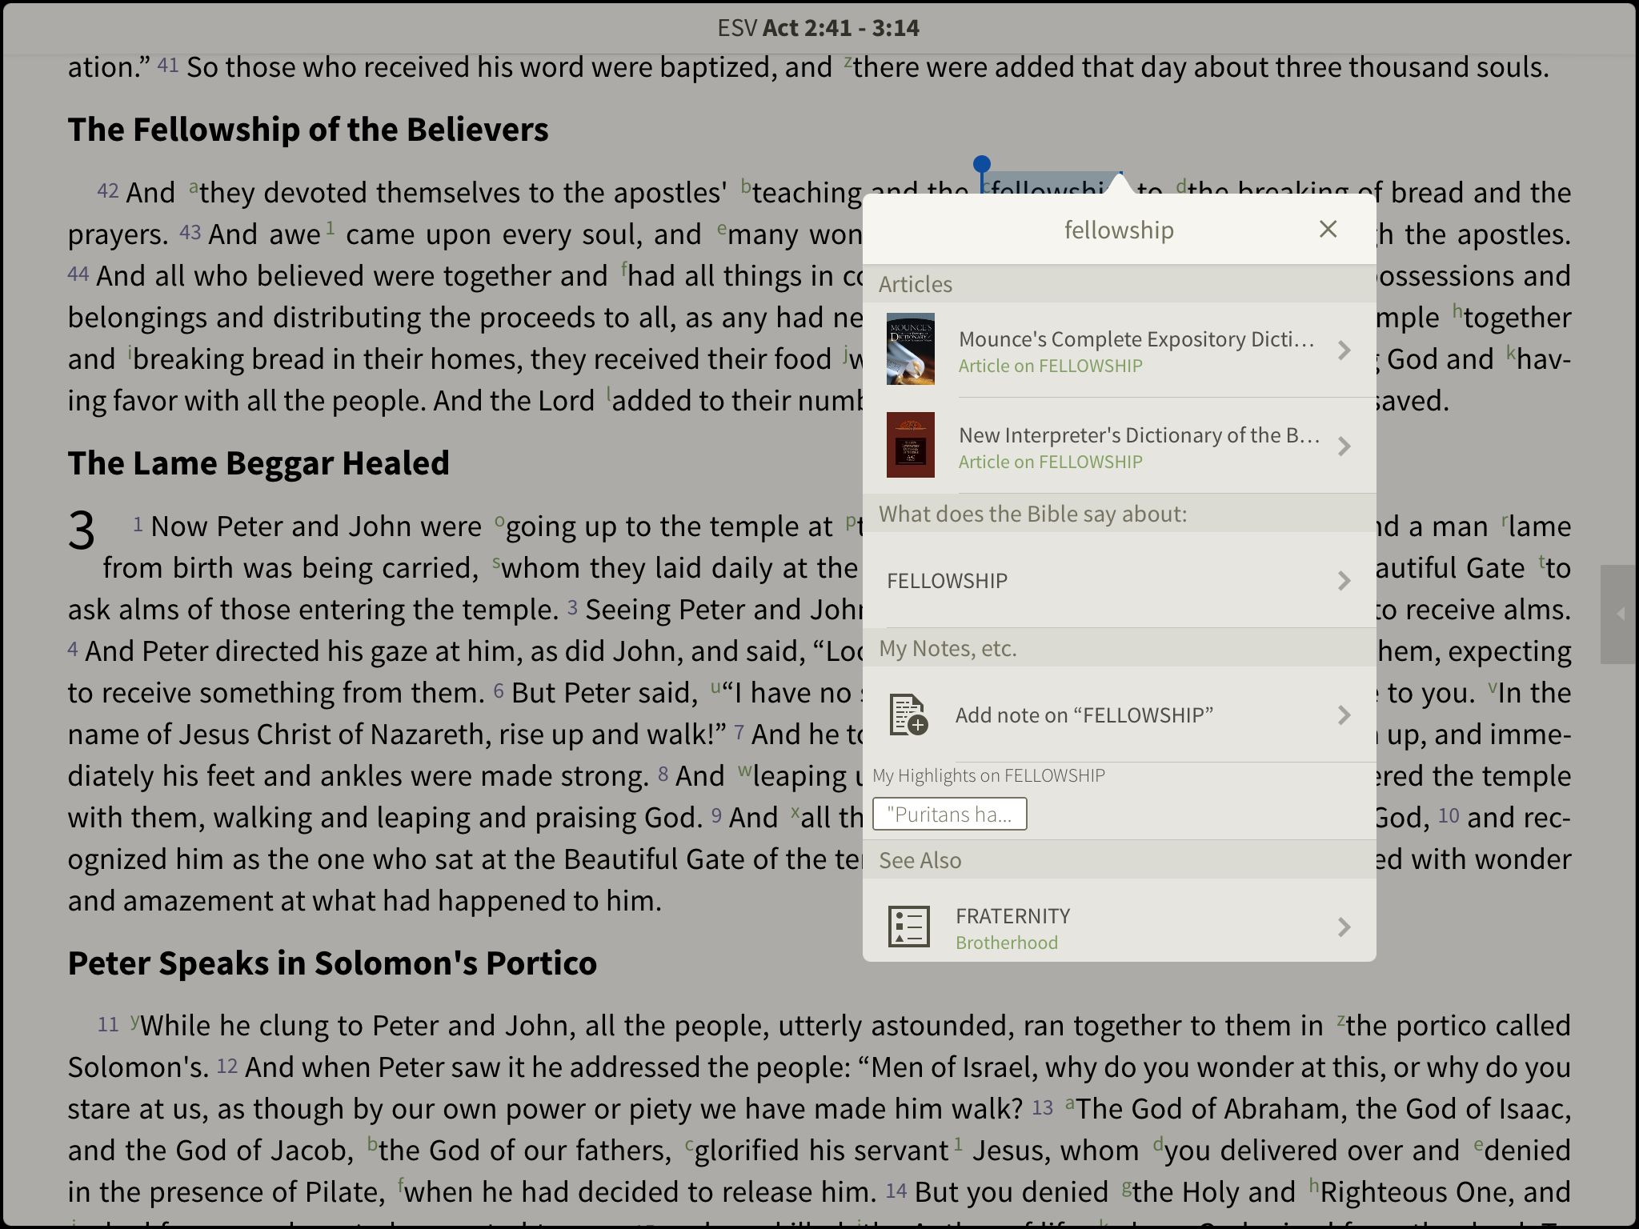Screen dimensions: 1639x1229
Task: Tap verse number 11
Action: (x=108, y=1024)
